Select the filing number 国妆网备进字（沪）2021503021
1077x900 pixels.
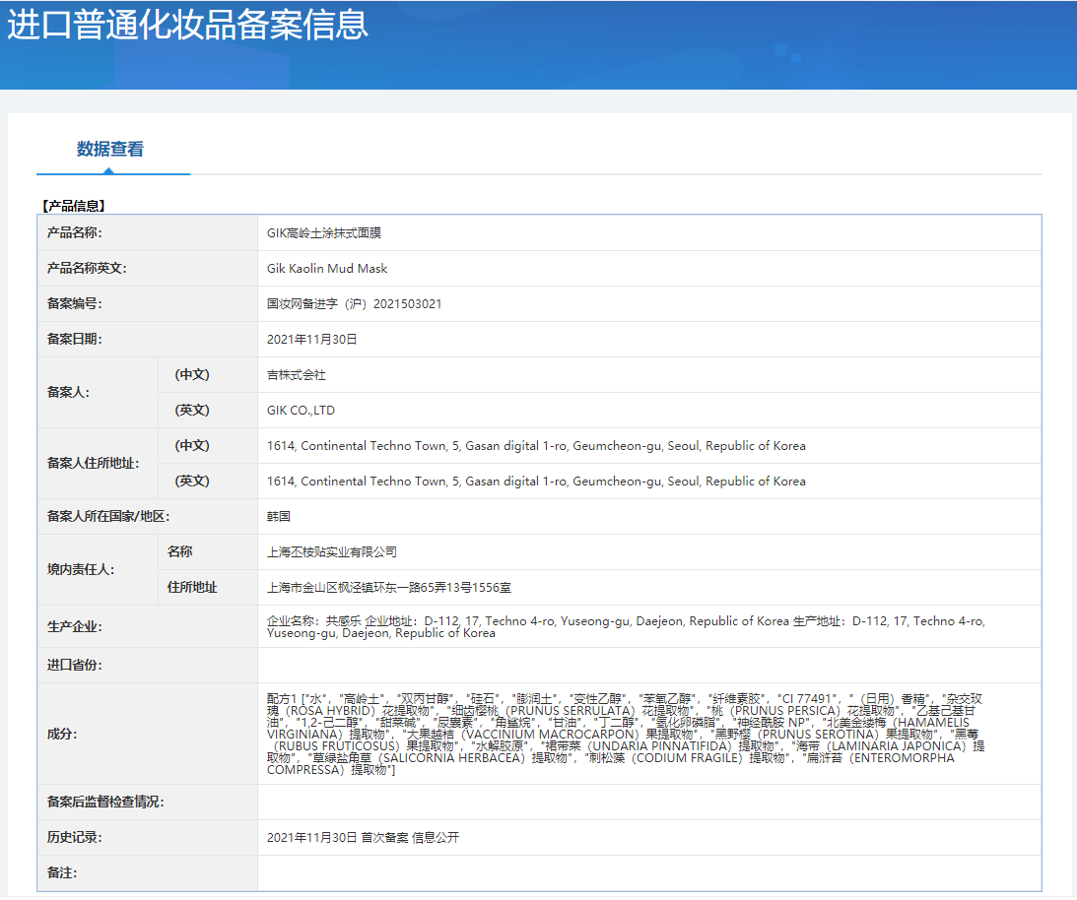354,304
